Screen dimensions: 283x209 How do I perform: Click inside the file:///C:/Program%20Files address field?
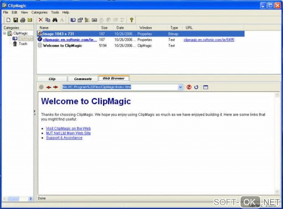click(x=120, y=87)
